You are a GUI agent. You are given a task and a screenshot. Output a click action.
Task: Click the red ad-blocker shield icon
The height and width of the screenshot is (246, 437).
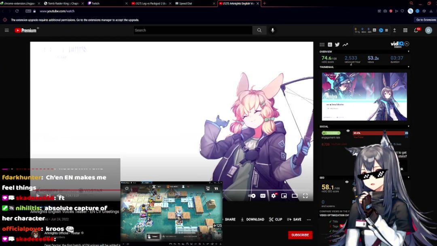click(x=391, y=11)
